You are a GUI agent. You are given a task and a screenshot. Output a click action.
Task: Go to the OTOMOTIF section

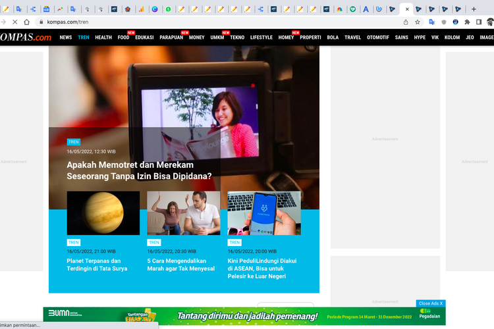tap(377, 38)
